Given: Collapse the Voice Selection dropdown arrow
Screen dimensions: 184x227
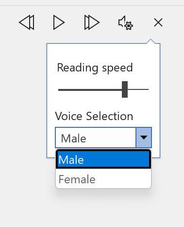Looking at the screenshot, I should pyautogui.click(x=144, y=138).
